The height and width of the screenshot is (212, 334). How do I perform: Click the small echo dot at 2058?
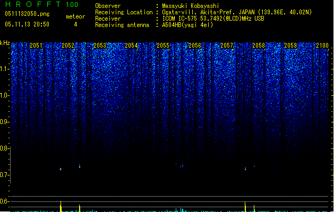click(x=254, y=166)
